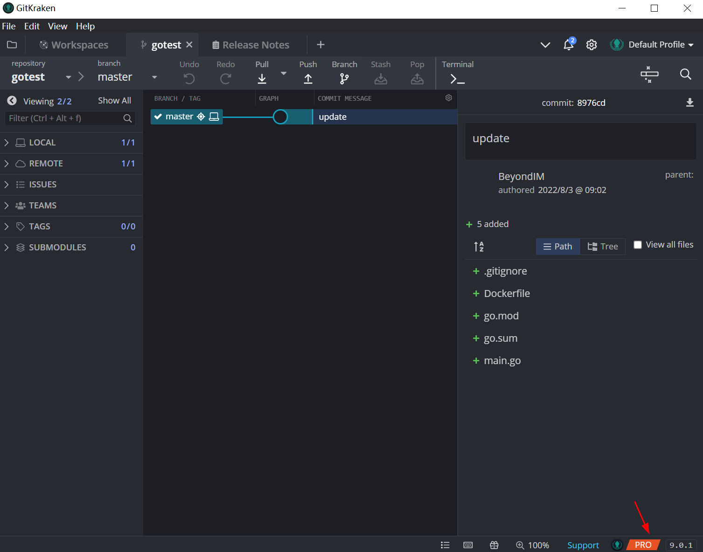Open the settings gear icon
The width and height of the screenshot is (703, 552).
592,45
